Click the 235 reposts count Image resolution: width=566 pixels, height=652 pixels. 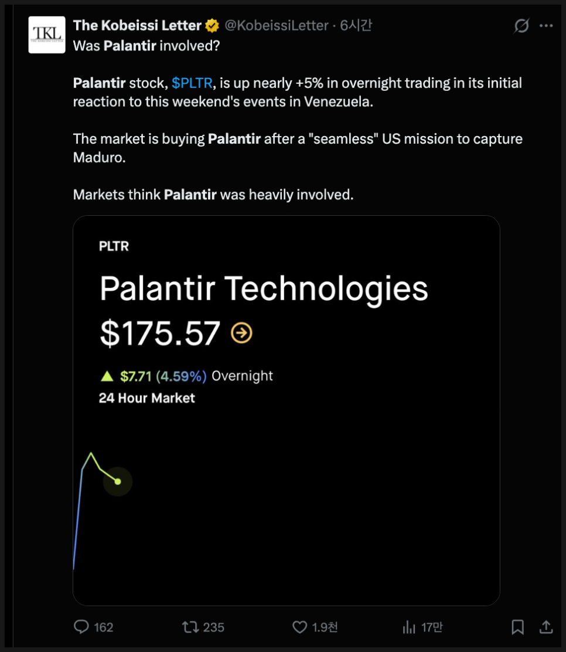pyautogui.click(x=213, y=627)
